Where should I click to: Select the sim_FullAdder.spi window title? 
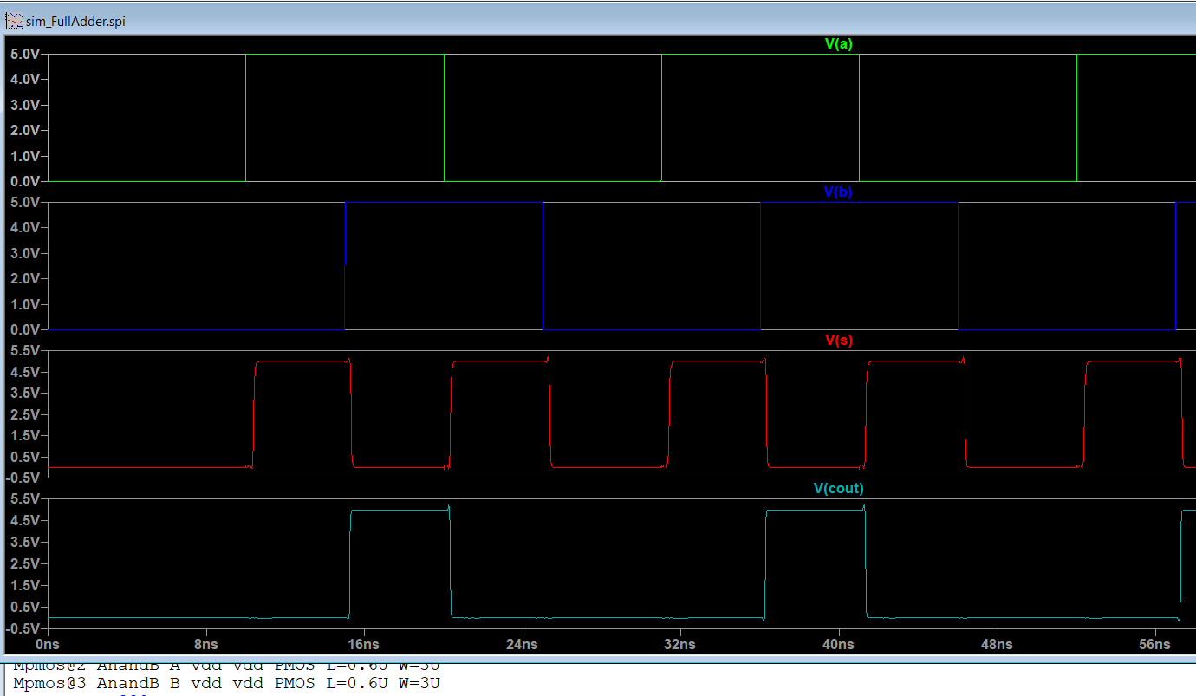(75, 21)
